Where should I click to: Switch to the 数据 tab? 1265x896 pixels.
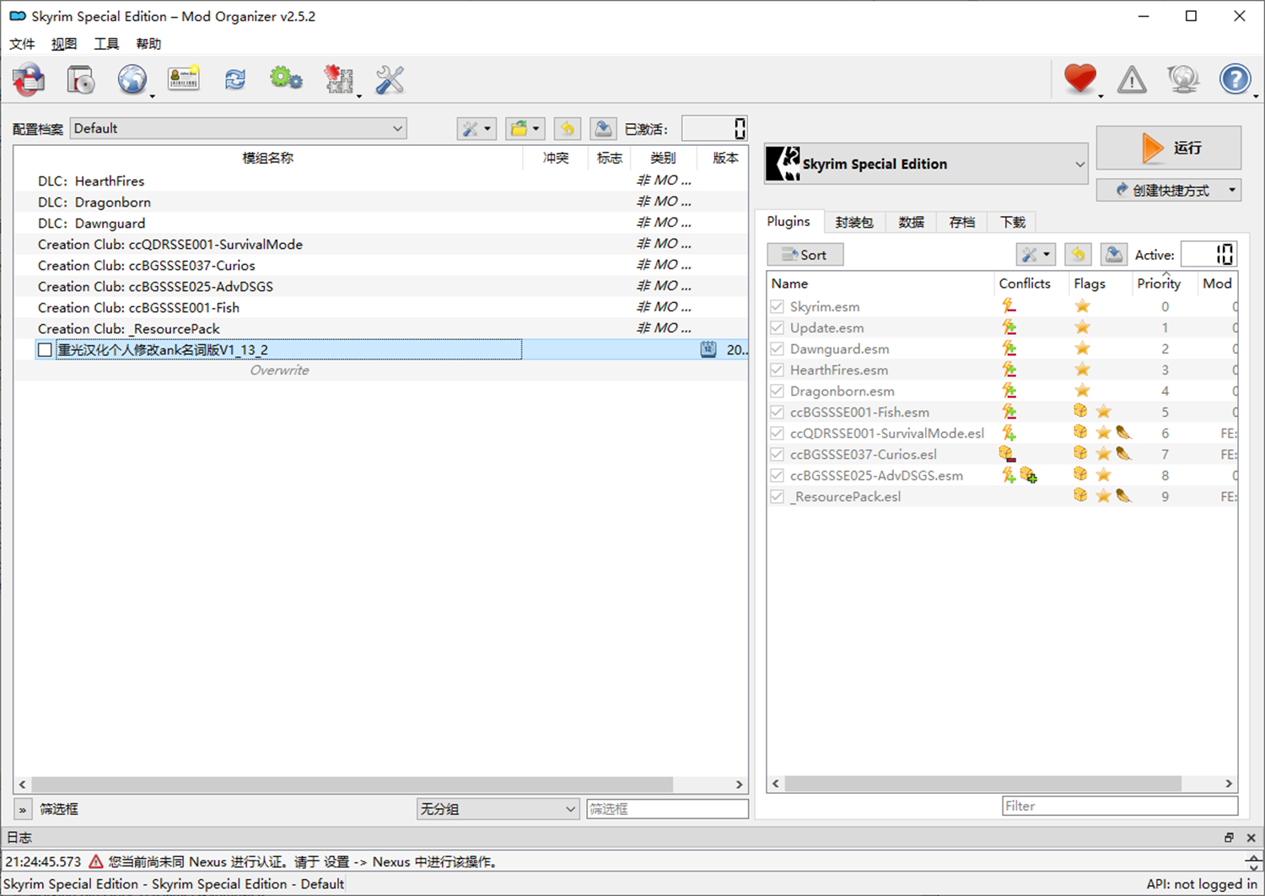911,222
